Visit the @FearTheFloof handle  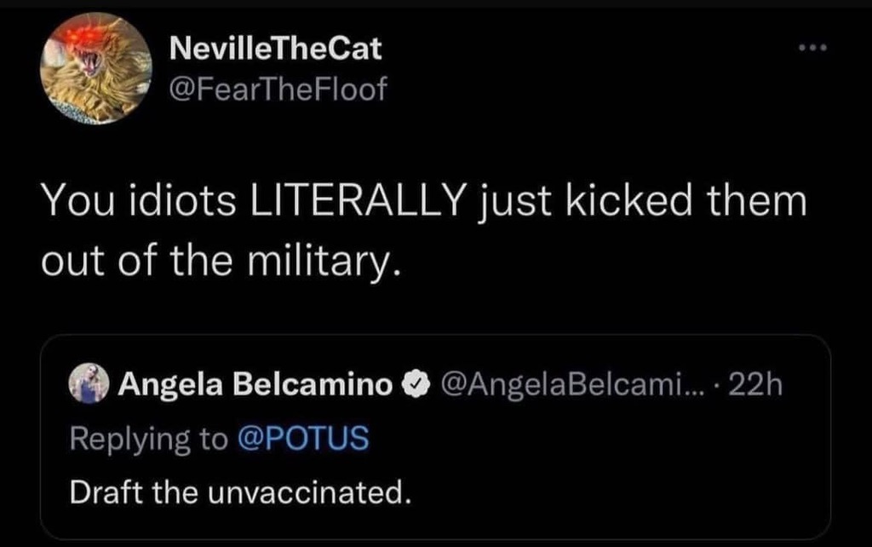(278, 89)
